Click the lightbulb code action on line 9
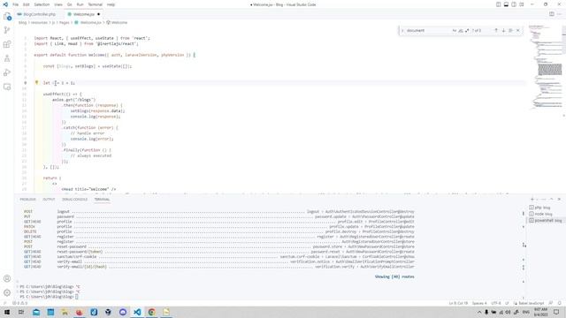Viewport: 566px width, 318px height. click(x=36, y=82)
